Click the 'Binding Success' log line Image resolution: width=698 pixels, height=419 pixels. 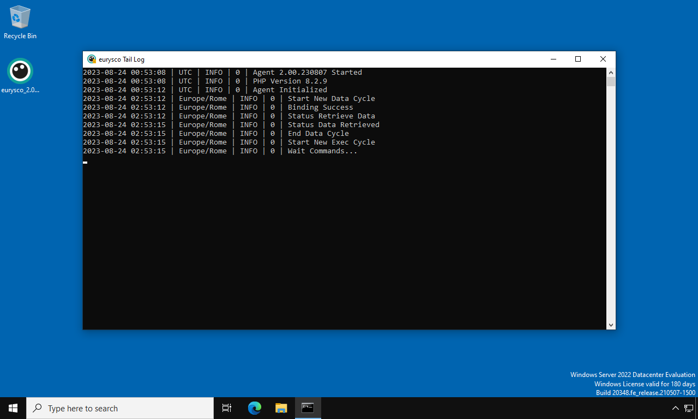click(x=218, y=107)
